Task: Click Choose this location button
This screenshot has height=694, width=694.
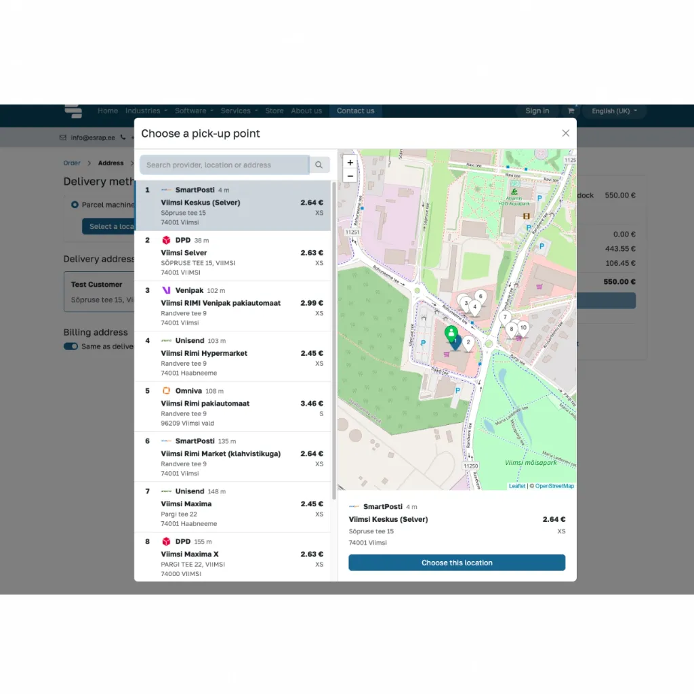Action: pos(457,563)
